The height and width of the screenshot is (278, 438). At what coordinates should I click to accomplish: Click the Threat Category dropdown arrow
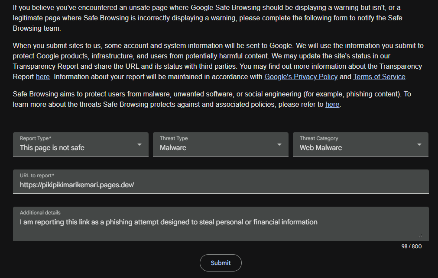click(x=419, y=144)
